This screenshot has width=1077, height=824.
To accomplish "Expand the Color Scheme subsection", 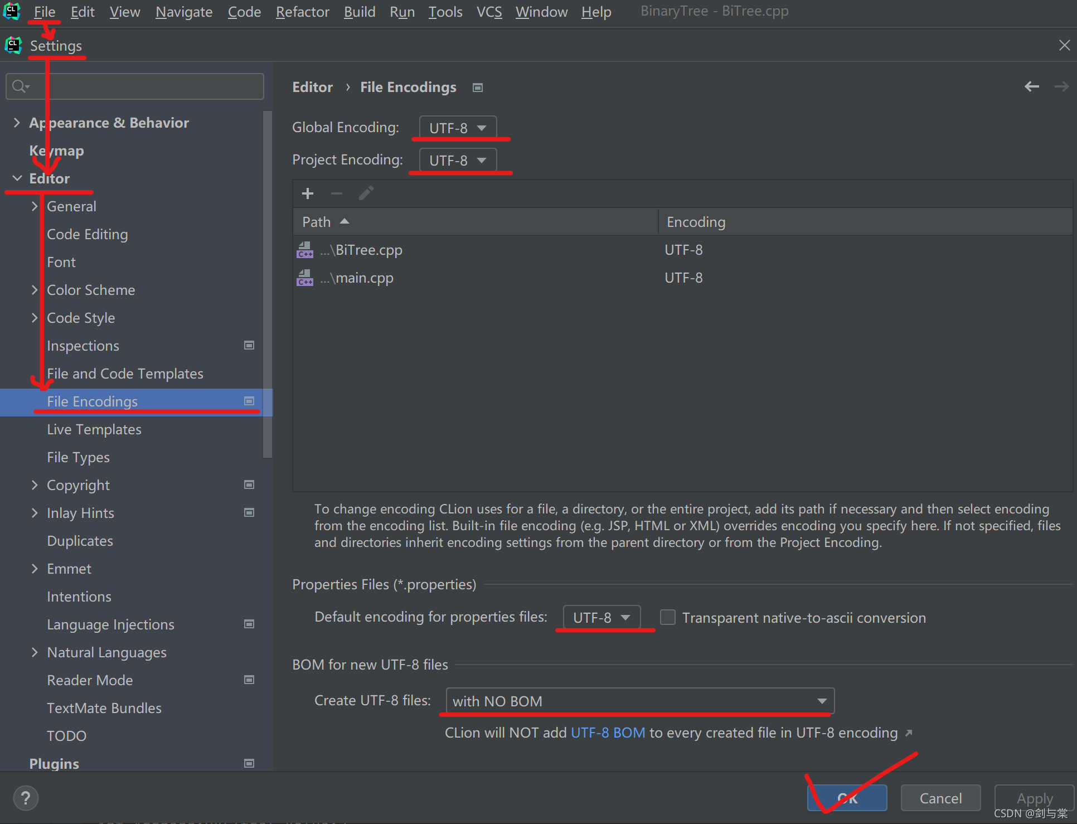I will click(35, 290).
